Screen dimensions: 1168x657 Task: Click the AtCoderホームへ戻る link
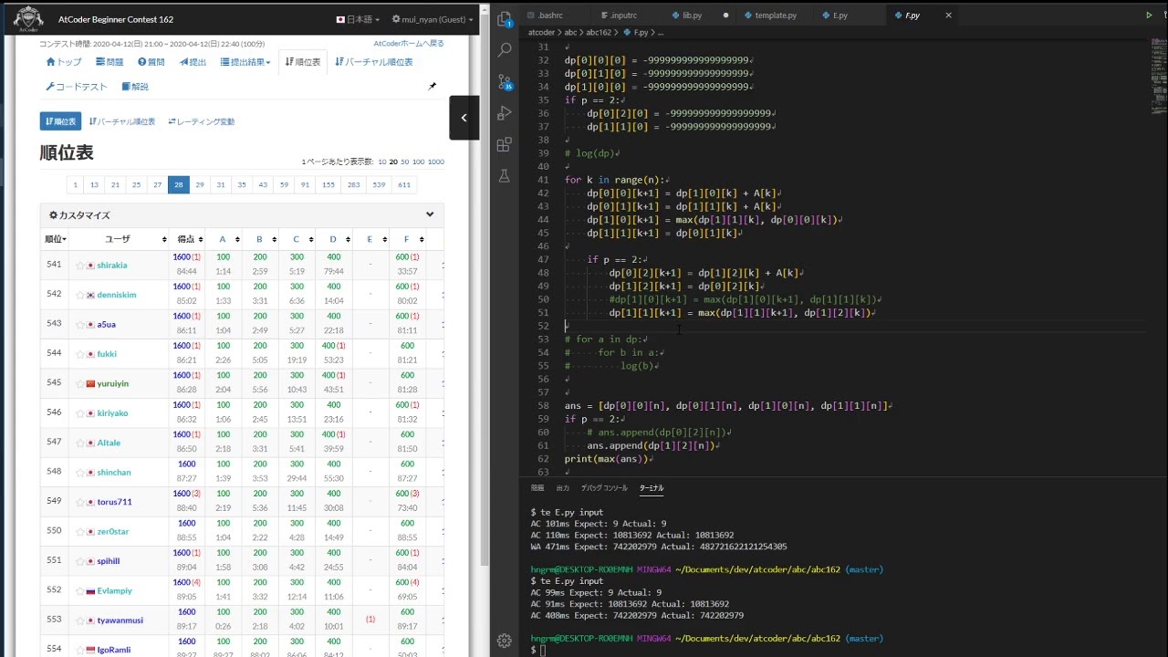tap(409, 44)
